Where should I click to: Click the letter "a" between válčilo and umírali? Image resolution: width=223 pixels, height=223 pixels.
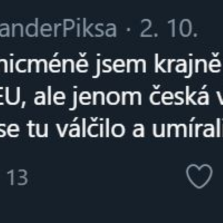139,130
